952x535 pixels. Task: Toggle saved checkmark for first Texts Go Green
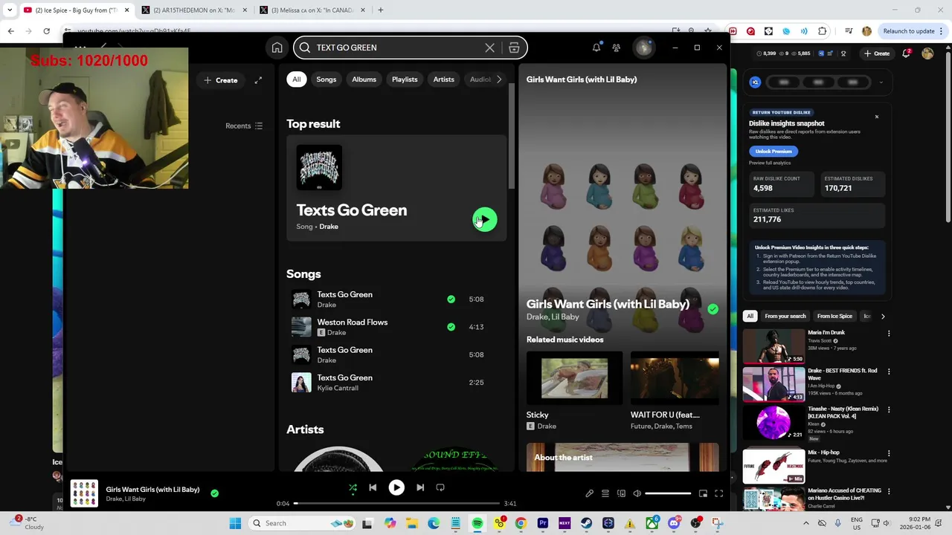click(451, 299)
